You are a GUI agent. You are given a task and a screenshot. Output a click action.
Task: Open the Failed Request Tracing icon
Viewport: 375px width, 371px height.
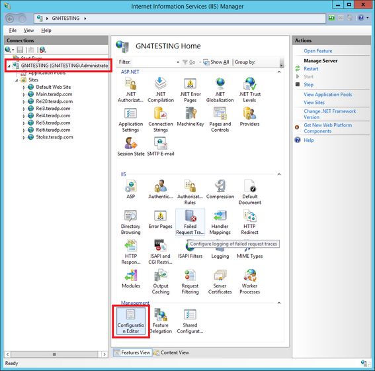pos(190,222)
